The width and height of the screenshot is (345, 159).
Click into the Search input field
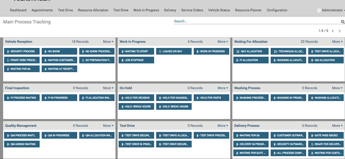pyautogui.click(x=256, y=21)
